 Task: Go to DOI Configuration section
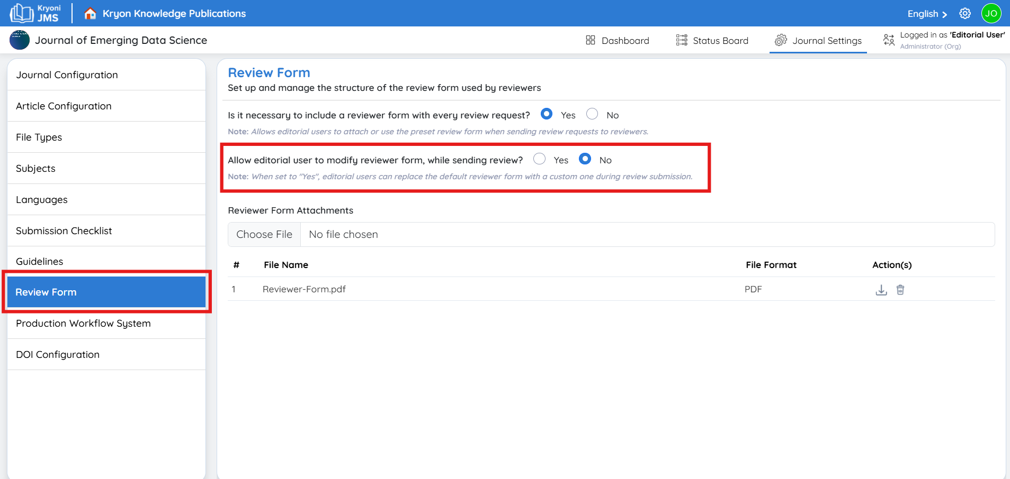click(x=58, y=355)
